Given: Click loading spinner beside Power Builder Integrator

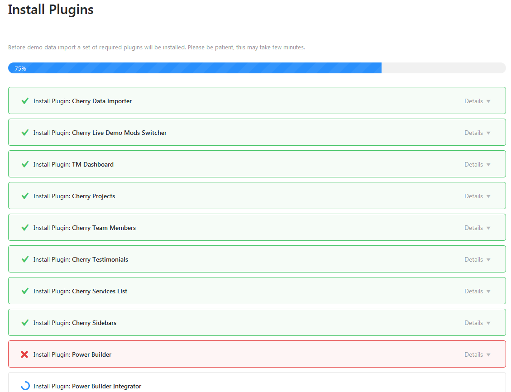Looking at the screenshot, I should point(25,386).
